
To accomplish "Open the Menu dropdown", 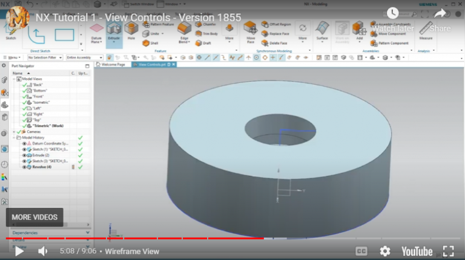I will [x=12, y=58].
